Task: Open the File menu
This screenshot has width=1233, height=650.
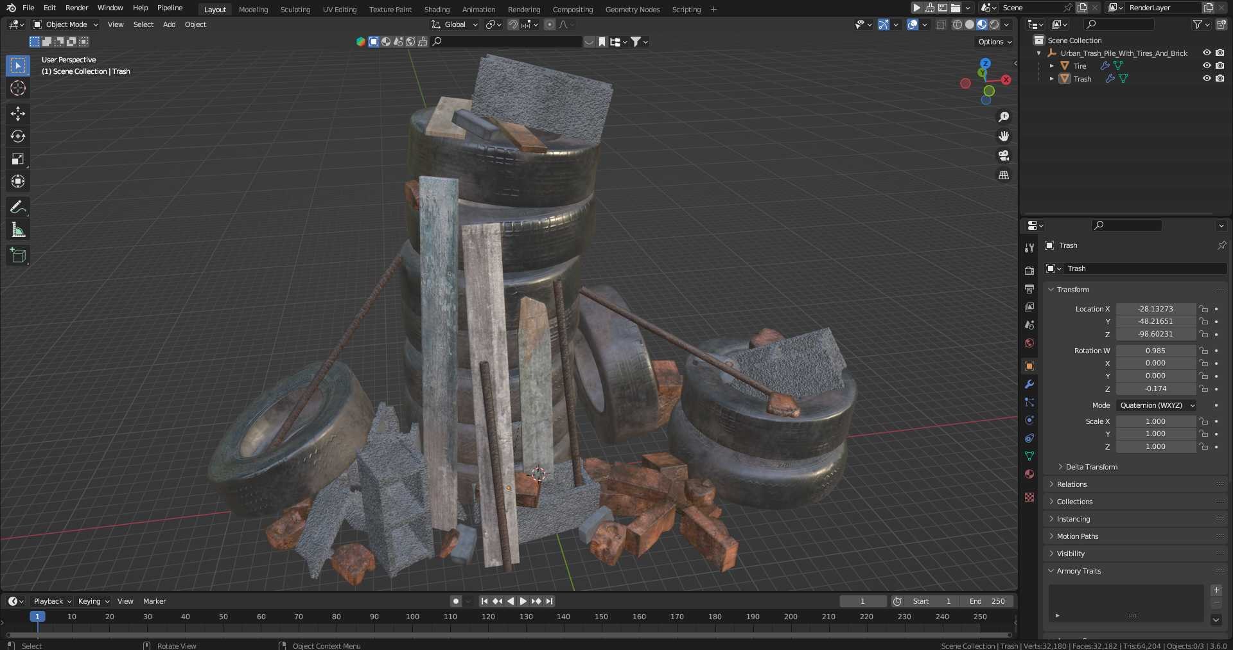Action: (28, 8)
